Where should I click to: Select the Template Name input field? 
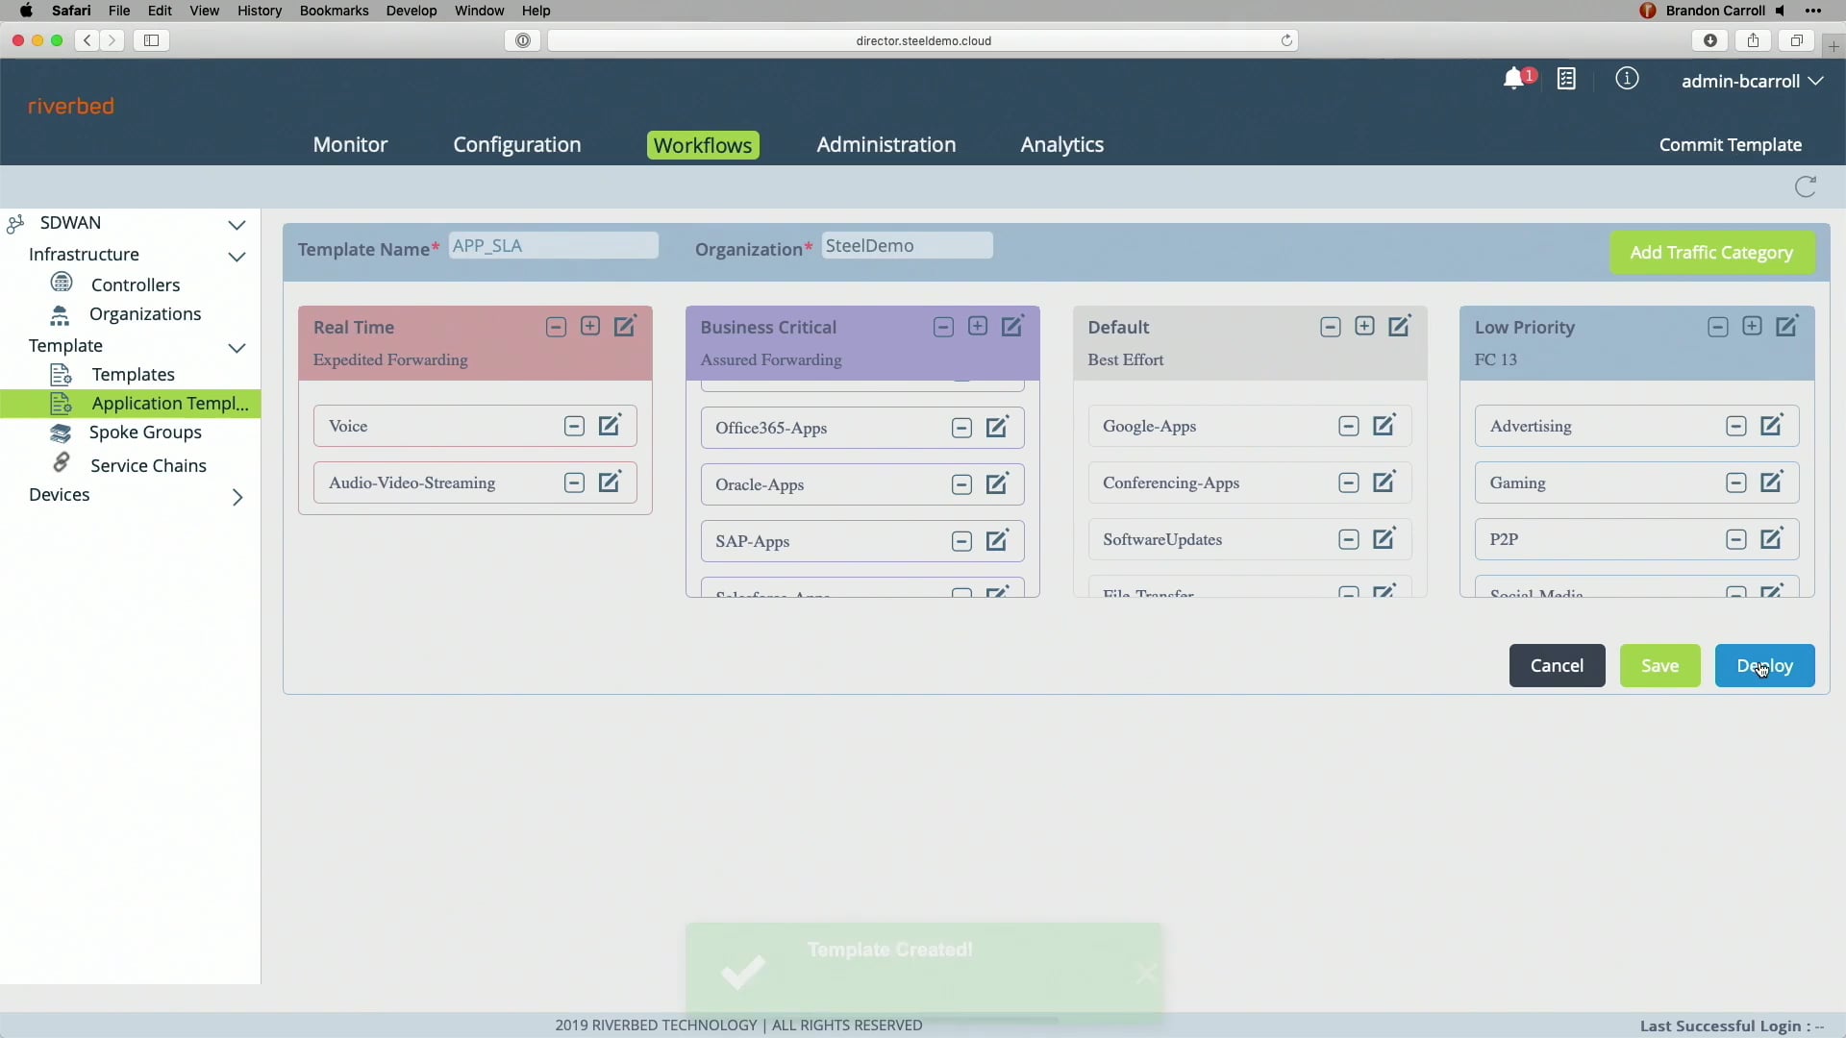554,245
